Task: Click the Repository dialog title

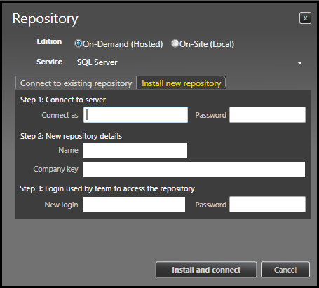Action: [x=45, y=19]
